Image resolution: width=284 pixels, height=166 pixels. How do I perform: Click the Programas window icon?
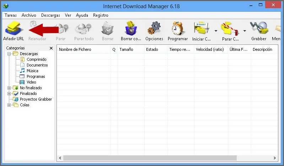[x=22, y=76]
